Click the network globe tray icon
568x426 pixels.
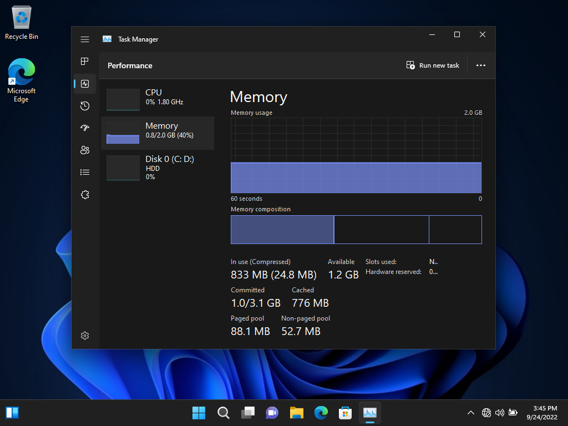[486, 413]
